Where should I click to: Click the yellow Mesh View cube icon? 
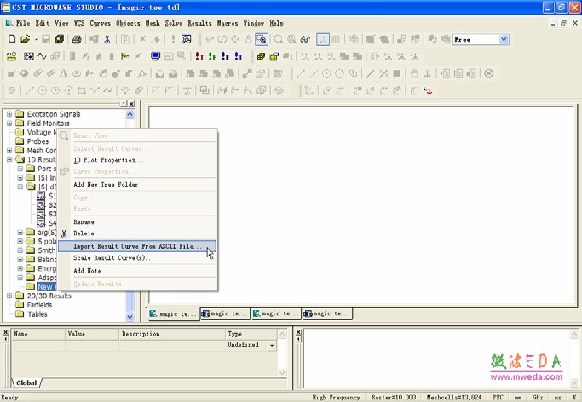pos(261,56)
